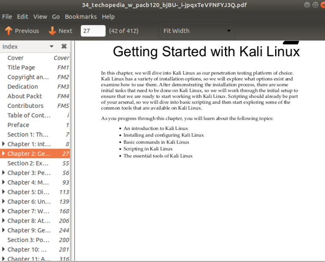Screen dimensions: 325x262
Task: Open the View menu
Action: pos(40,17)
